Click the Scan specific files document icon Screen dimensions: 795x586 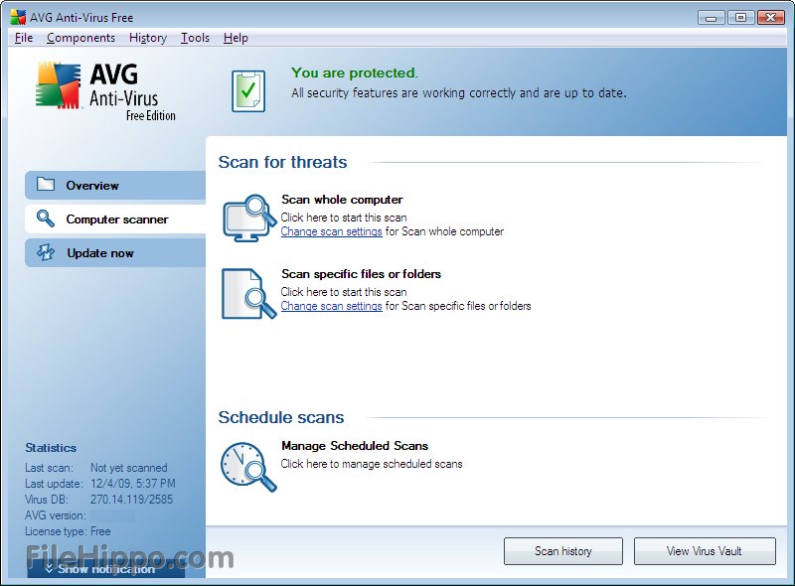pos(249,294)
